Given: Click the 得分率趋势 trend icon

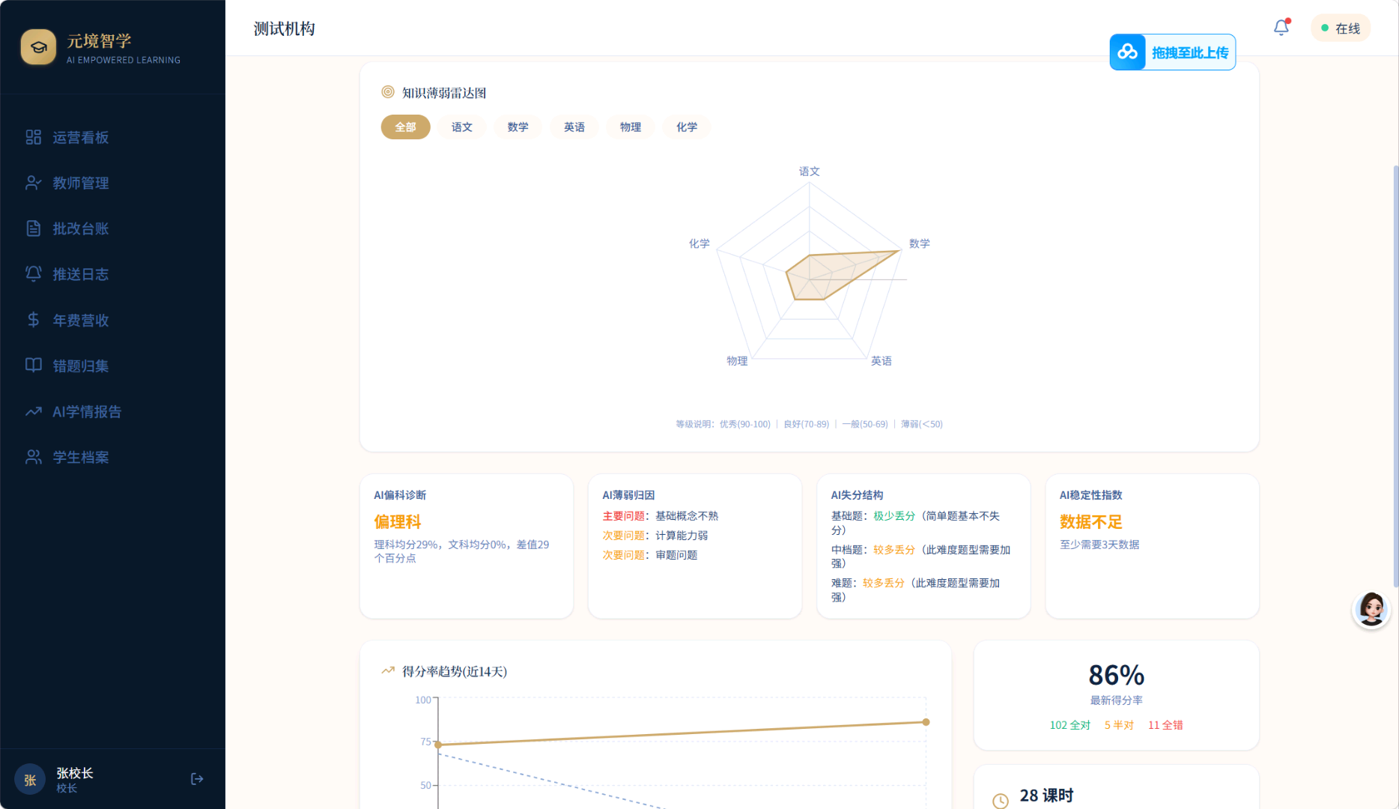Looking at the screenshot, I should (x=388, y=671).
